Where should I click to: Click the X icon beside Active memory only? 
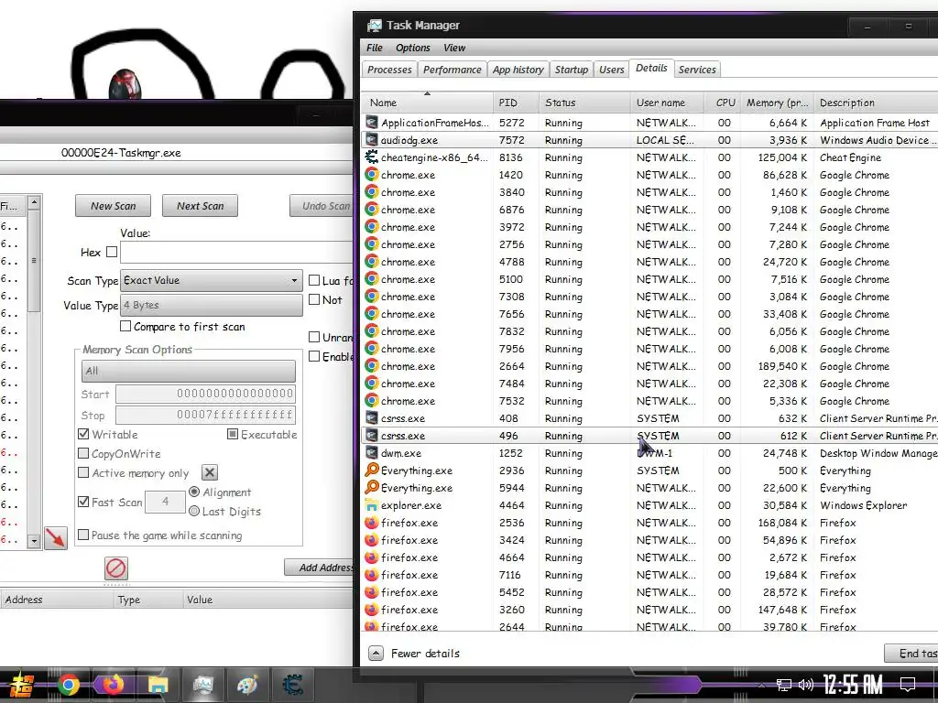[x=210, y=473]
